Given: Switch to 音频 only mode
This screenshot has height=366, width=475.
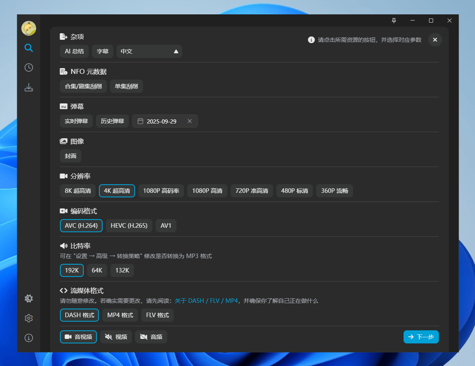Looking at the screenshot, I should tap(151, 337).
